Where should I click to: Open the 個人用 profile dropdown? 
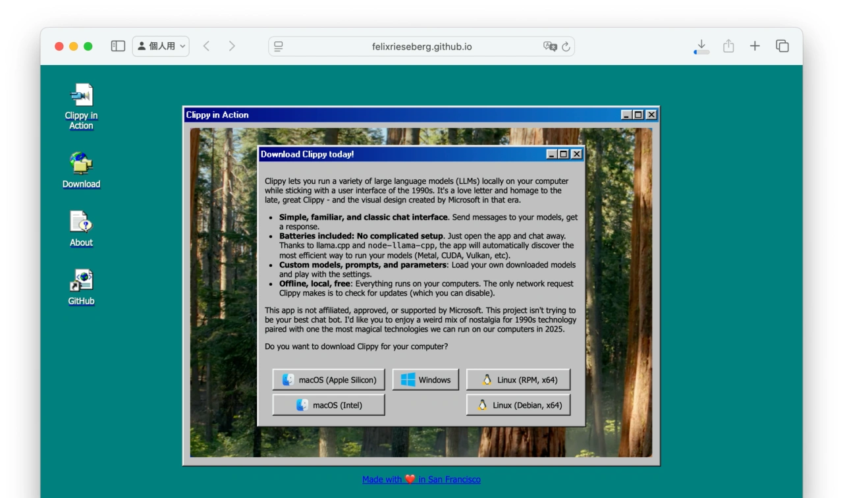(161, 45)
